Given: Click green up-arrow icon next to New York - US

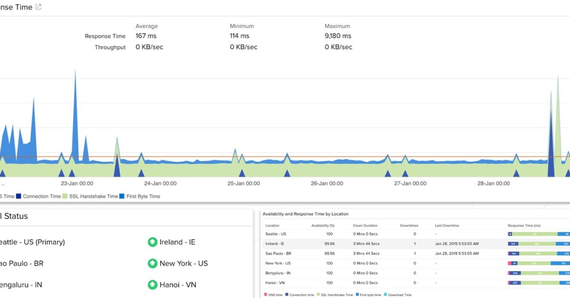Looking at the screenshot, I should tap(152, 263).
